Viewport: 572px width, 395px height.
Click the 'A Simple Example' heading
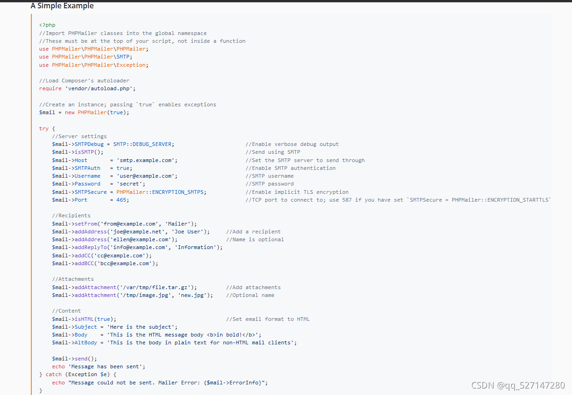(62, 6)
